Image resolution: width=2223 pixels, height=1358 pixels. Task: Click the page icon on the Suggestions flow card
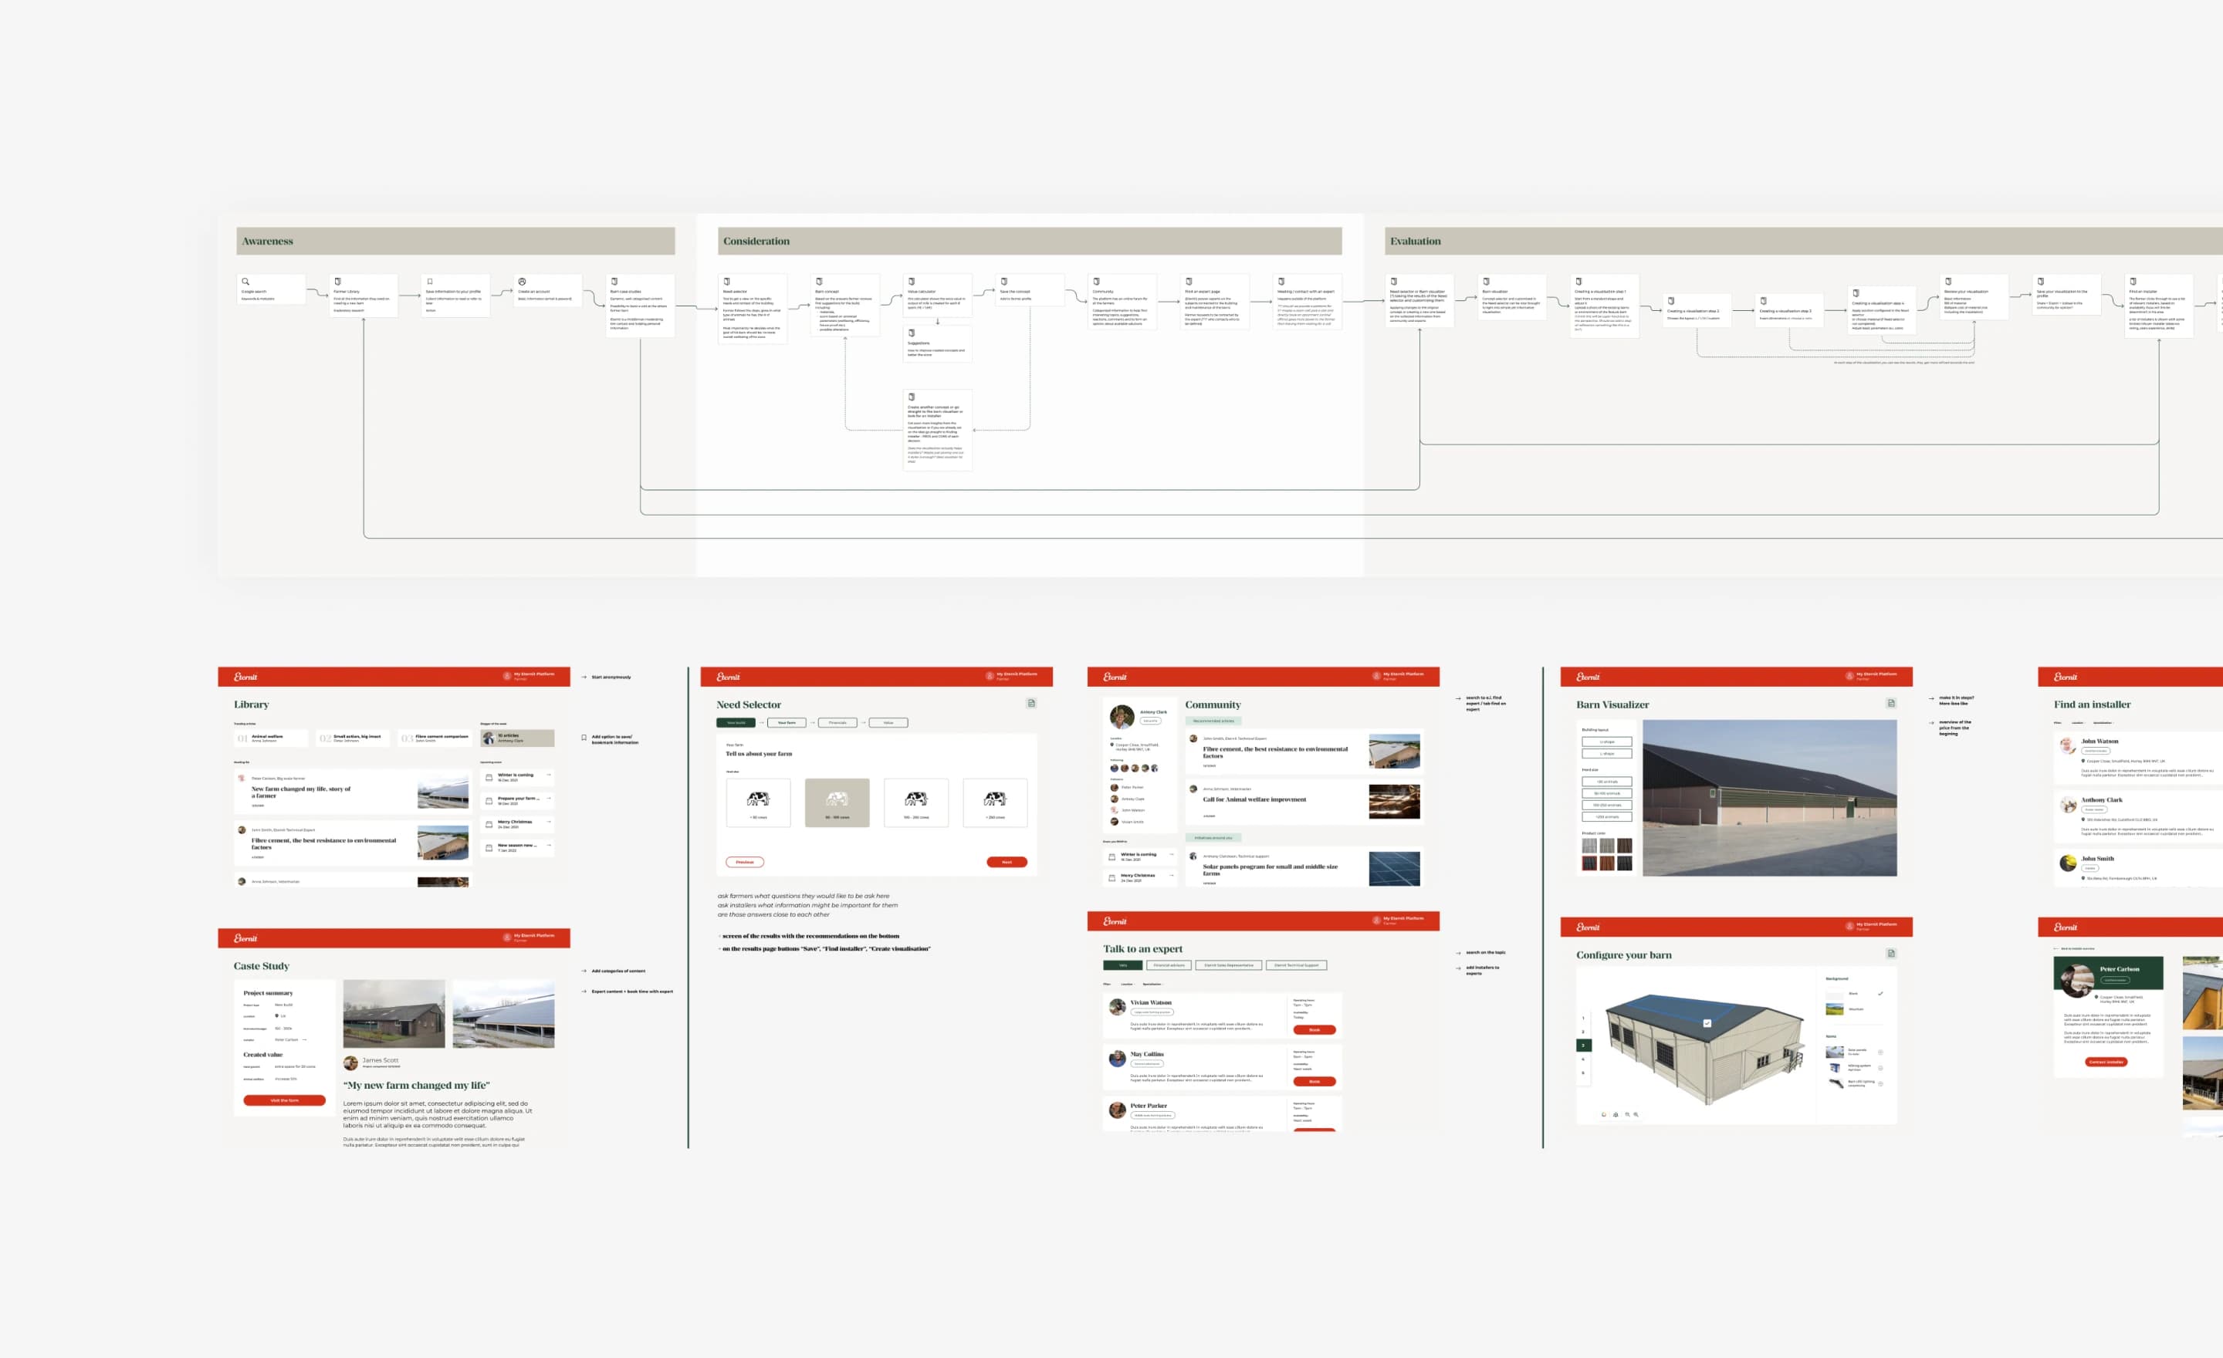tap(912, 333)
